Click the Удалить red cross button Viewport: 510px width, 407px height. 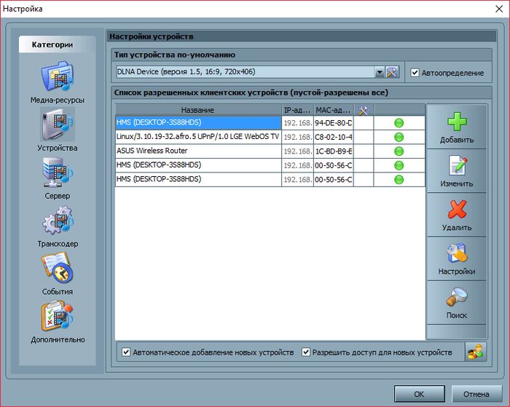[456, 213]
